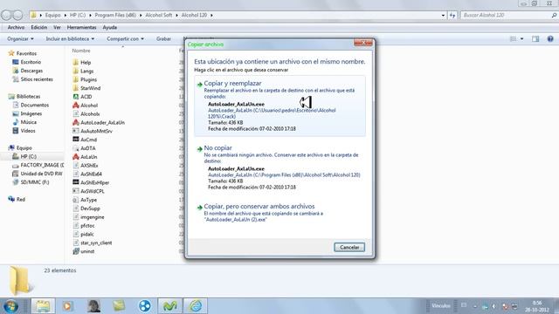The height and width of the screenshot is (314, 559).
Task: Click Program Files (x86) in the address path
Action: coord(115,16)
